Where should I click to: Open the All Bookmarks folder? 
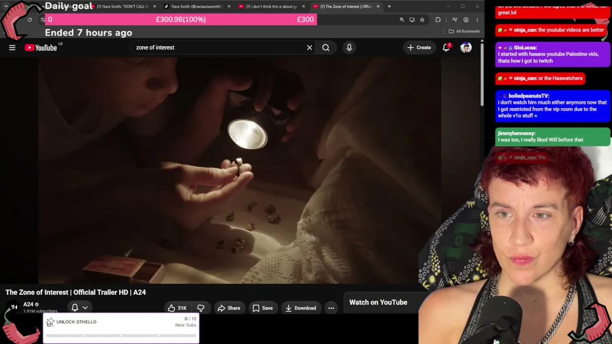click(464, 32)
